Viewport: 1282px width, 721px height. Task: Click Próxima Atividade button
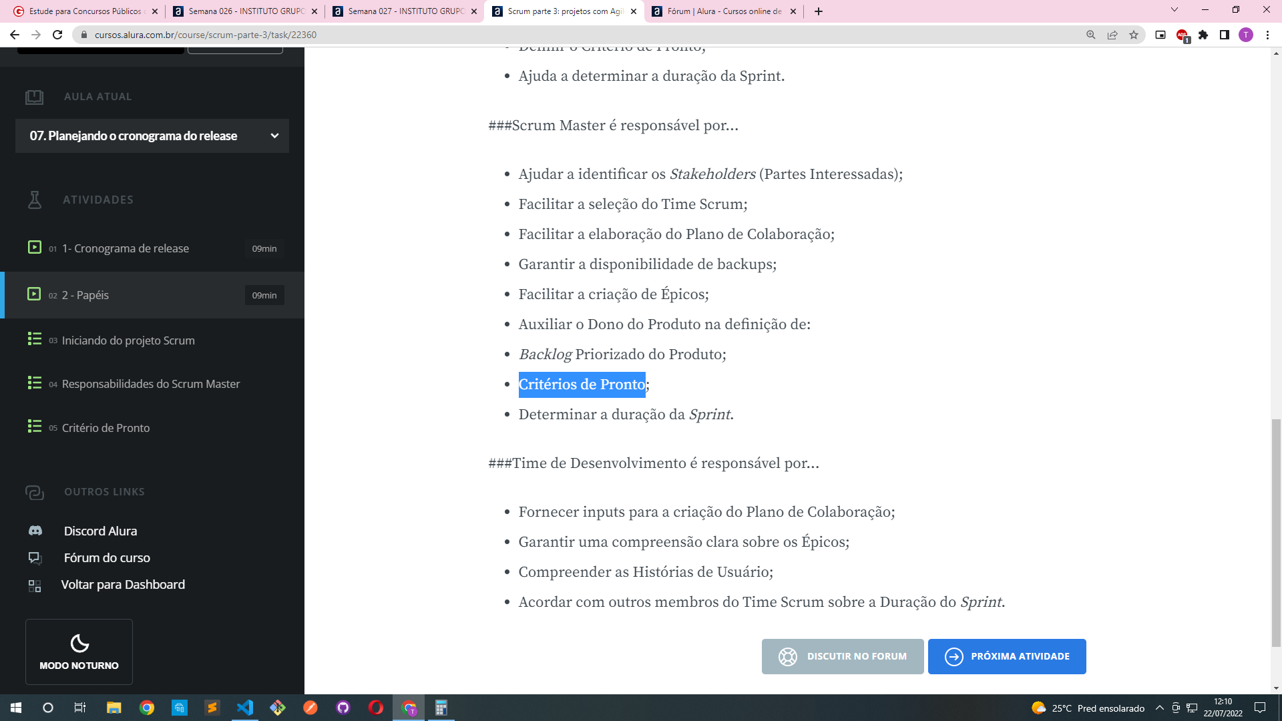point(1007,656)
